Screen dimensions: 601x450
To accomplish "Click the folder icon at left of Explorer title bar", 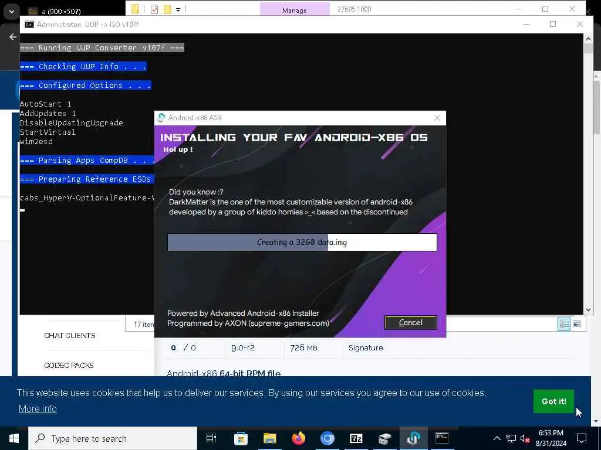I will point(135,9).
